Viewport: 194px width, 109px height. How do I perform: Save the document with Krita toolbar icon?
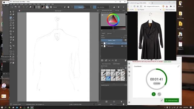(x=19, y=7)
